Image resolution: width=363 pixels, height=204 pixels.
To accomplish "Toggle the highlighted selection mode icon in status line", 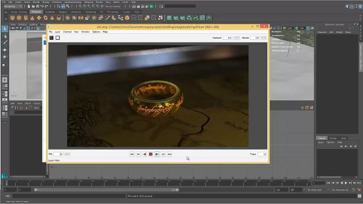I will [63, 6].
